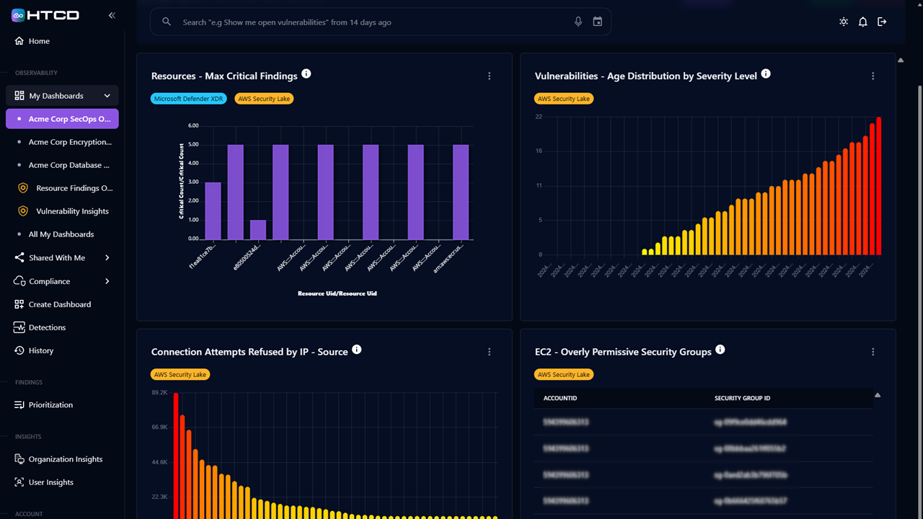The height and width of the screenshot is (519, 923).
Task: Click the Detections monitor icon
Action: [x=19, y=327]
